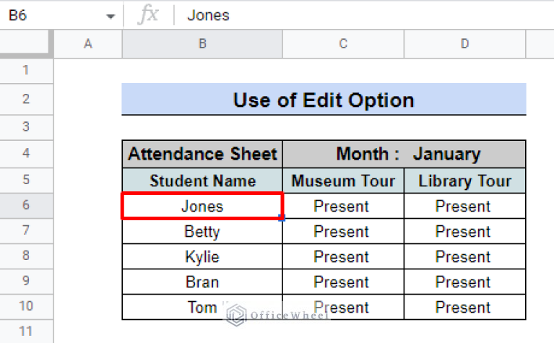
Task: Click Library Tour 'Present' for Bran
Action: click(x=464, y=282)
